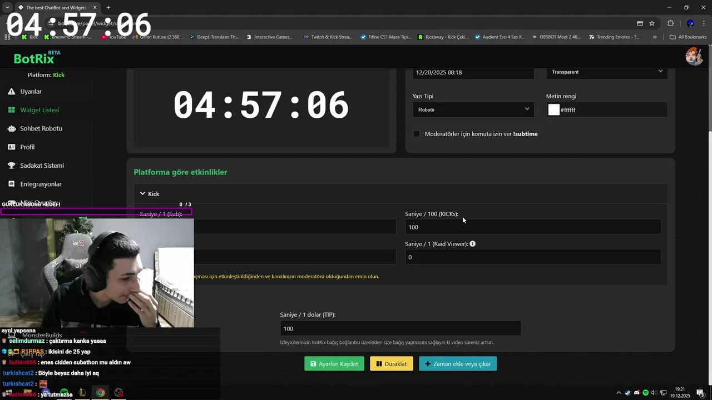Open the Chrome profile avatar
Screen dimensions: 712x400
pos(690,23)
